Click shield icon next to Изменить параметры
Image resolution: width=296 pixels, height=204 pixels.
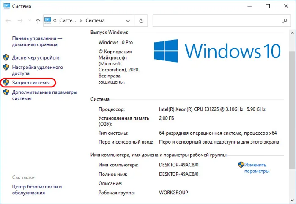tap(241, 165)
